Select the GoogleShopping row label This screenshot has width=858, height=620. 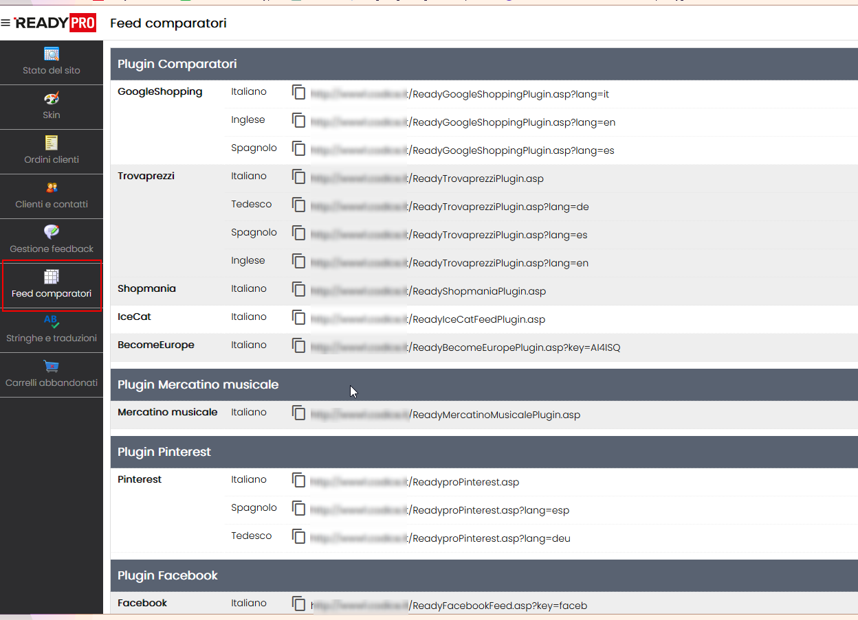(x=160, y=92)
